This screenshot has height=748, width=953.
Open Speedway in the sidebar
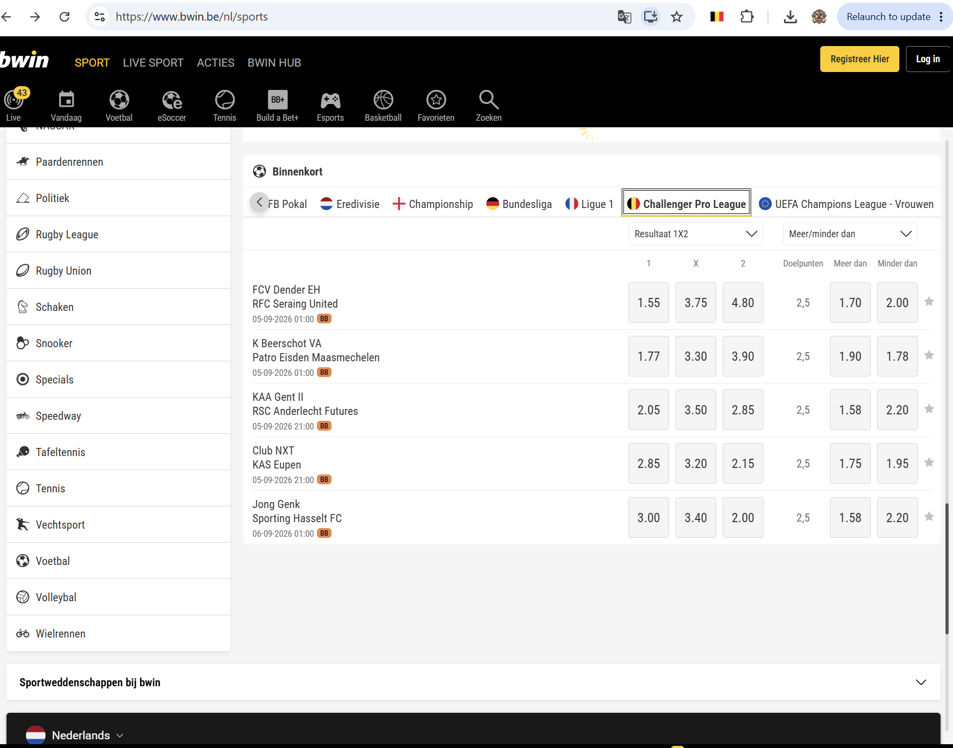point(118,415)
